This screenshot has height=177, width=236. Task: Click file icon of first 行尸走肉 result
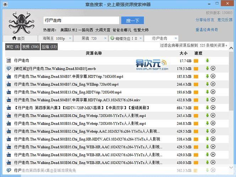tap(9, 61)
